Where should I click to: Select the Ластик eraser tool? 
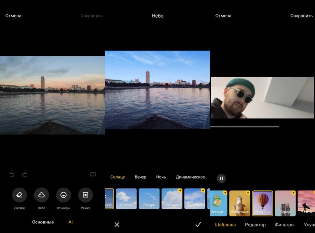[x=19, y=195]
